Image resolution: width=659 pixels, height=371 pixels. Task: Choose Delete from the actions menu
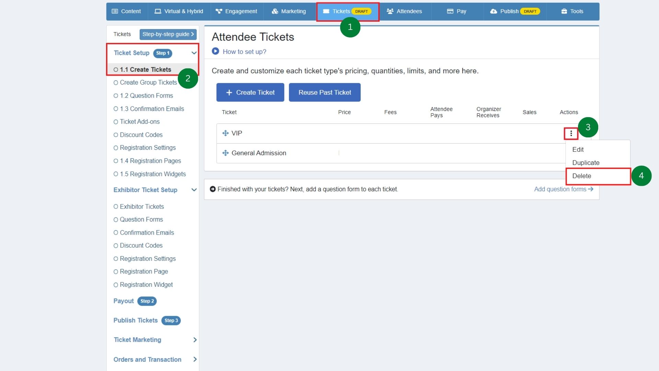point(582,176)
